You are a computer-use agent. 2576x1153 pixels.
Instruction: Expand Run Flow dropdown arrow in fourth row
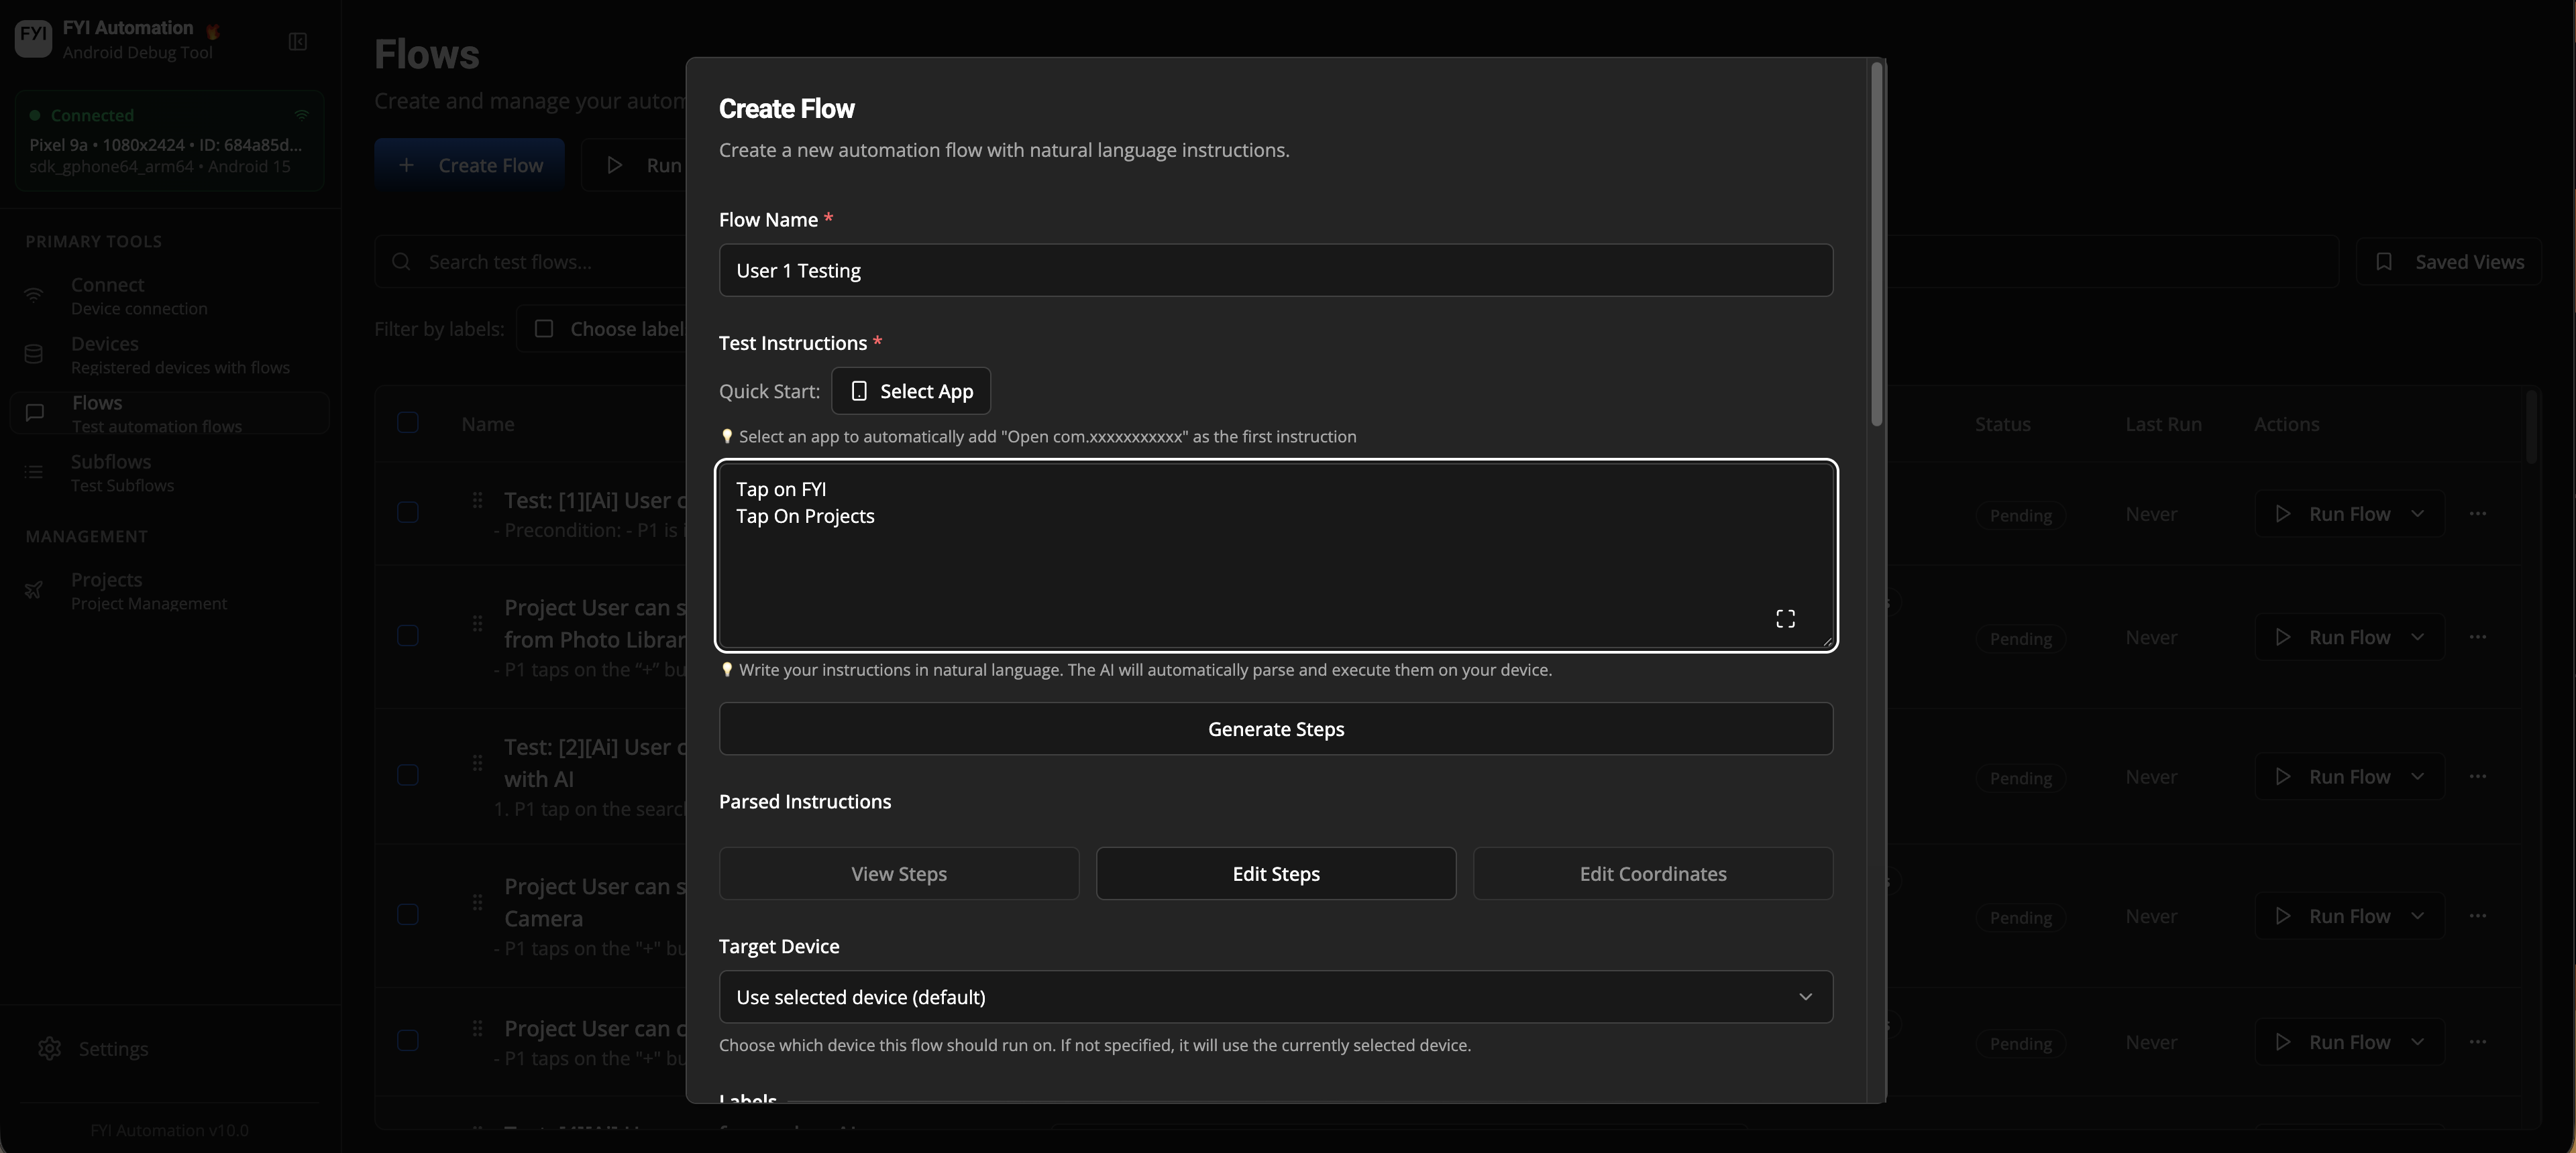[2417, 916]
